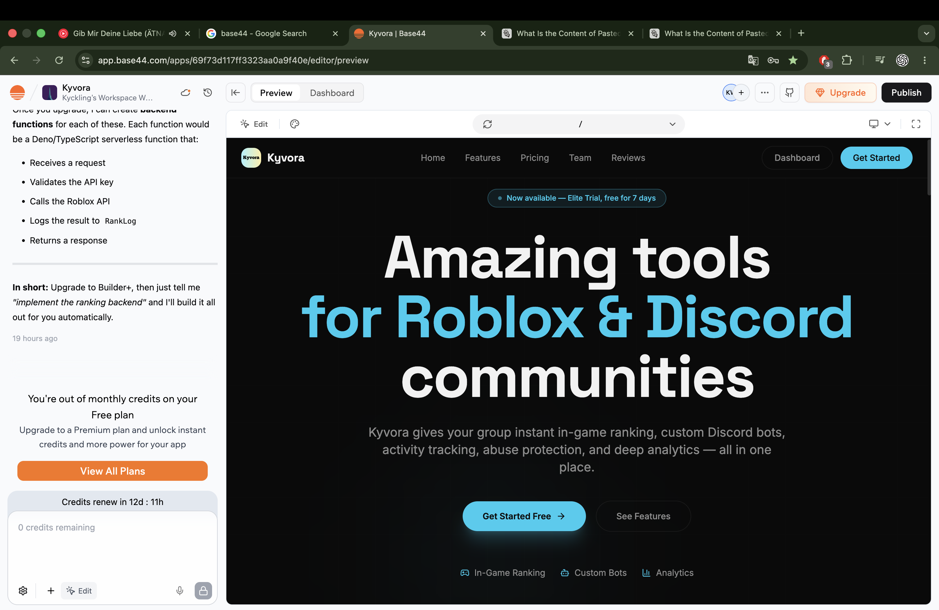View site information icon in address bar
The width and height of the screenshot is (939, 610).
click(x=86, y=60)
